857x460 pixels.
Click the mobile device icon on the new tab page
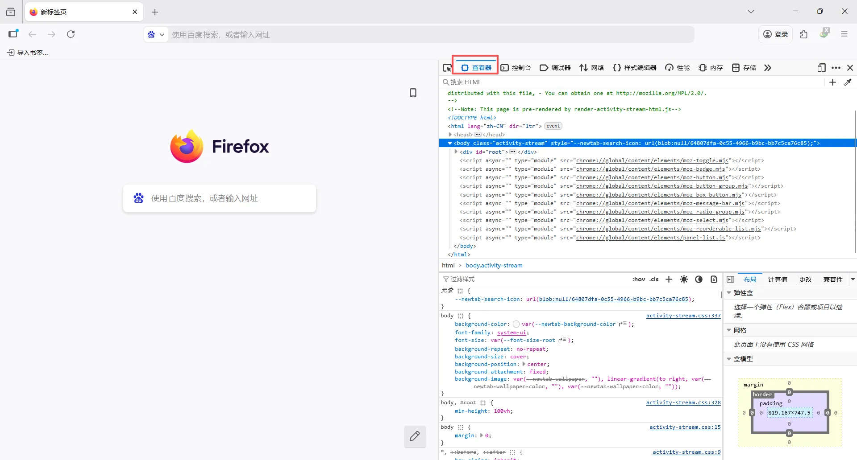pos(413,93)
